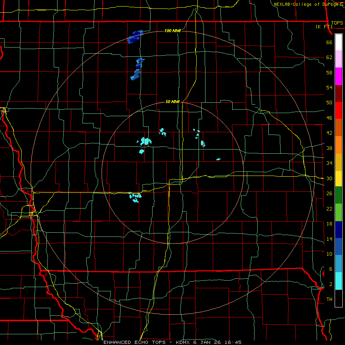The width and height of the screenshot is (345, 345).
Task: Click the black TH threshold swatch
Action: click(x=338, y=298)
